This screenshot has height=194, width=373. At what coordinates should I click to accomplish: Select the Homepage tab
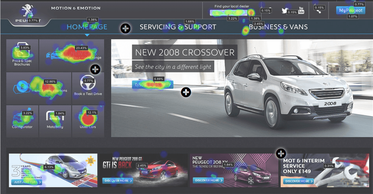87,27
